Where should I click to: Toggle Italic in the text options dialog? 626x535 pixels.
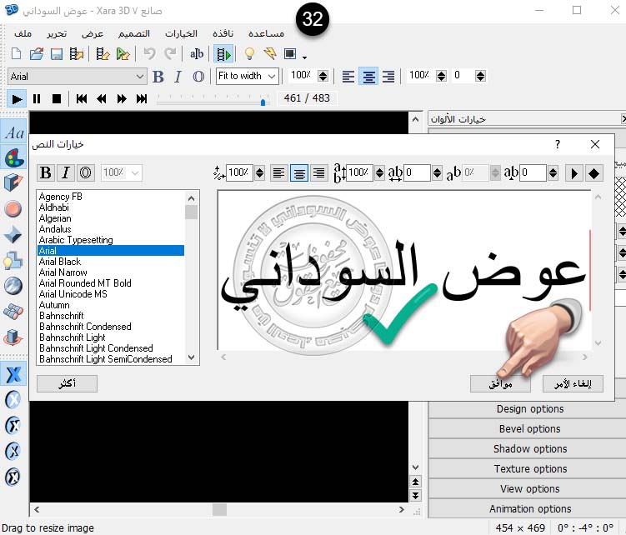pos(66,173)
